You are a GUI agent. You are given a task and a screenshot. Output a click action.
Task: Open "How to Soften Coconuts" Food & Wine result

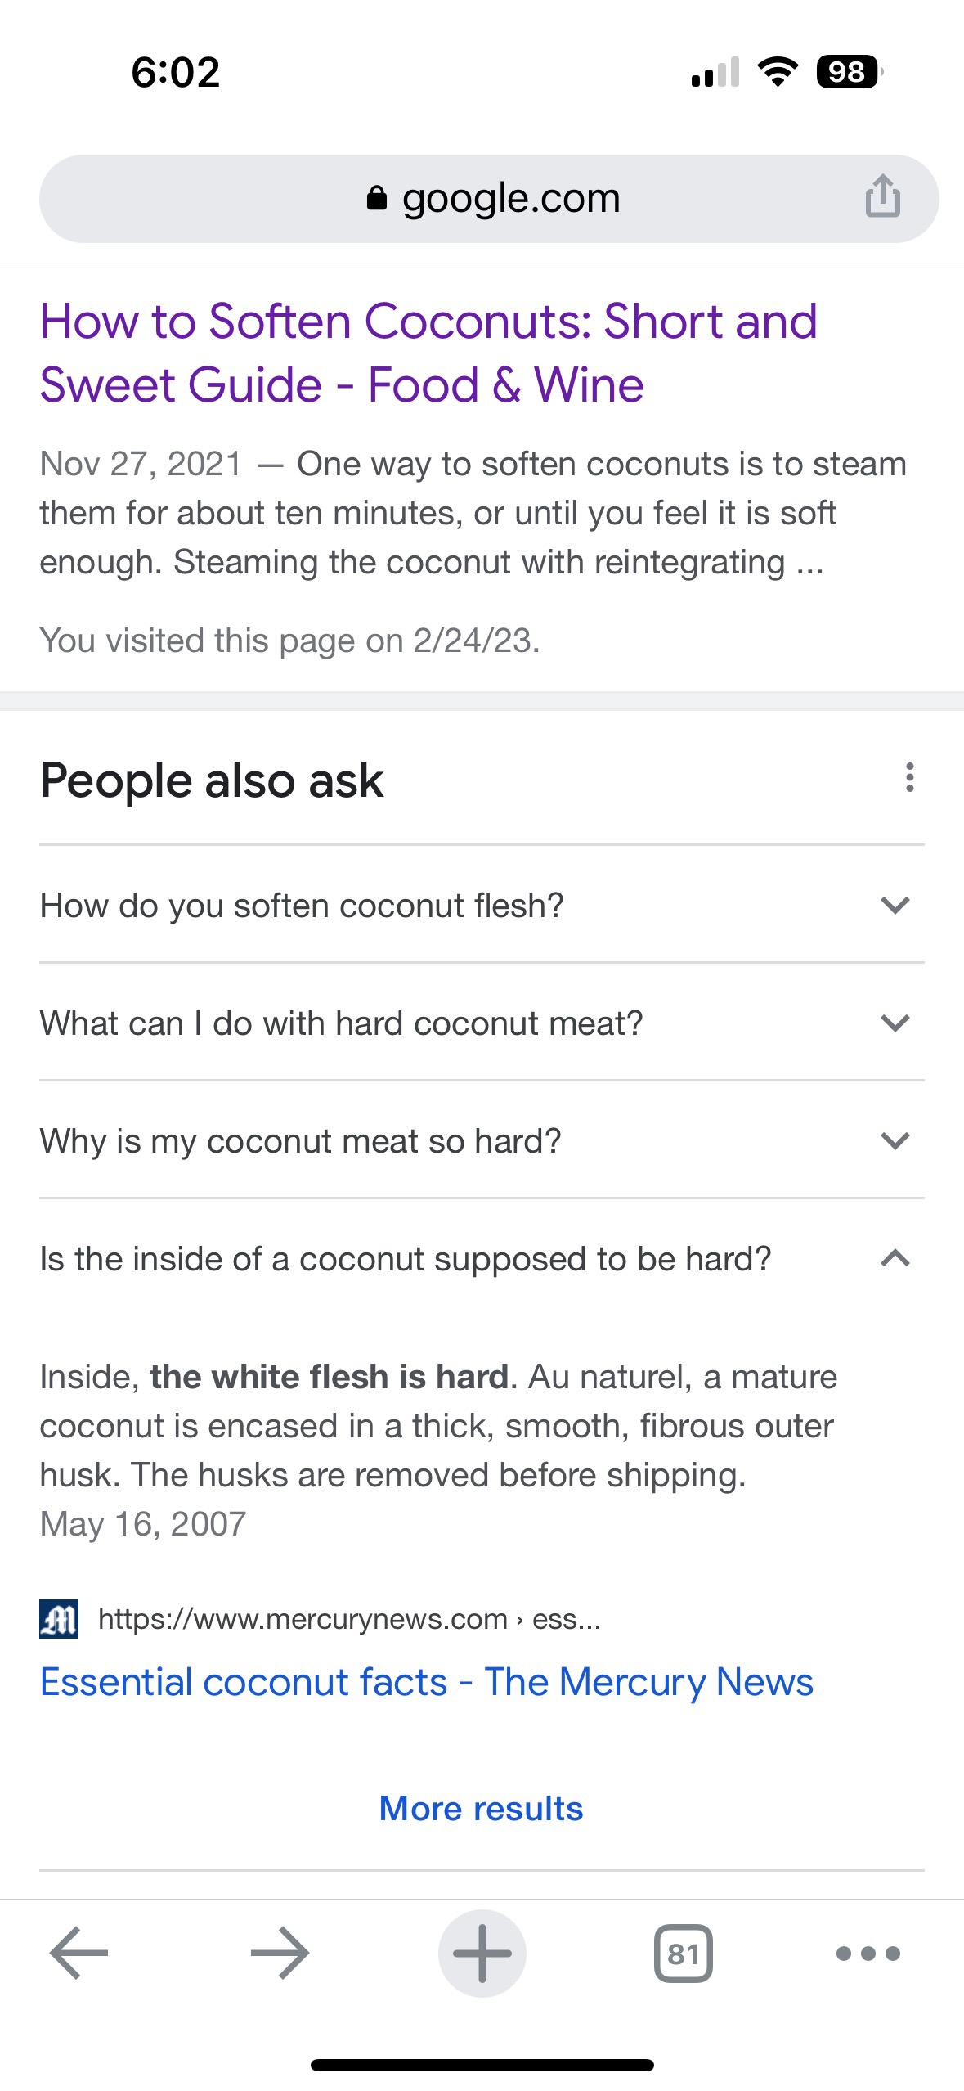[x=428, y=353]
